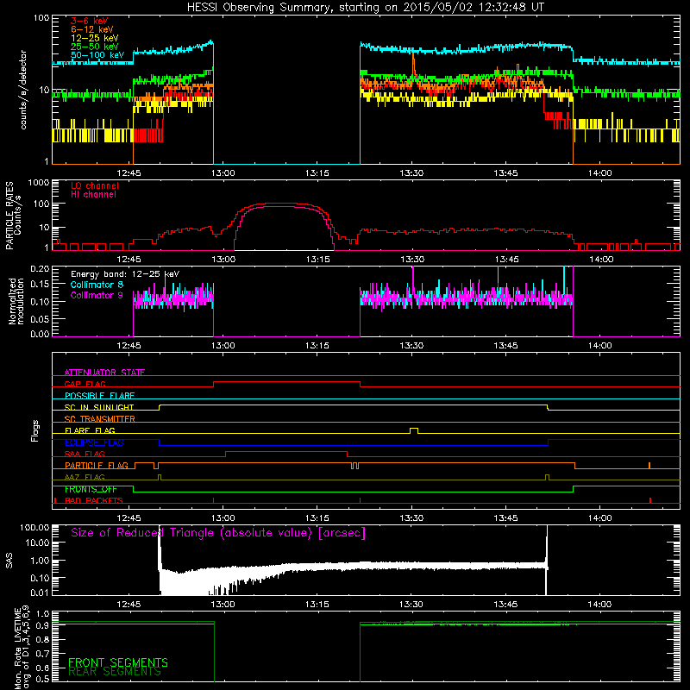
Task: Click the ATTENUATOR STATE flag label
Action: click(104, 373)
